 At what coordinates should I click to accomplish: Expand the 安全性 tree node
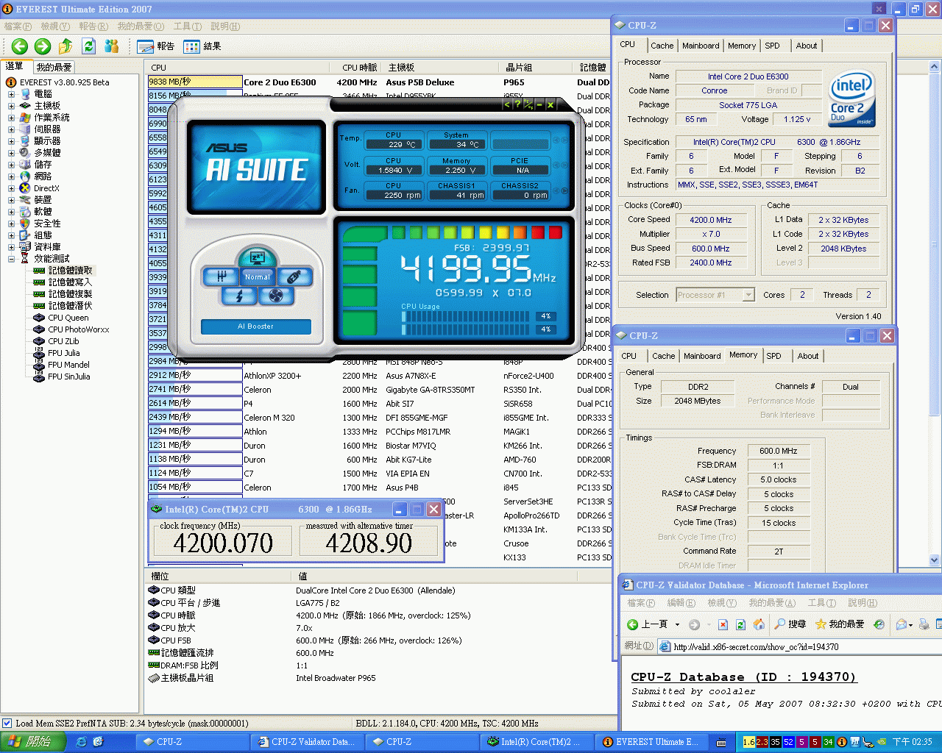pyautogui.click(x=11, y=224)
